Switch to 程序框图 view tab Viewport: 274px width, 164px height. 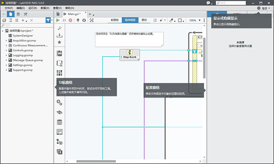point(130,20)
